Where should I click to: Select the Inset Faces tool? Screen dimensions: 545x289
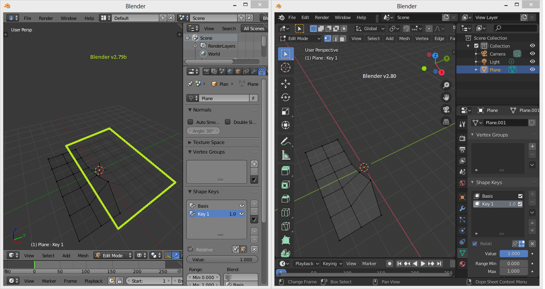point(286,185)
